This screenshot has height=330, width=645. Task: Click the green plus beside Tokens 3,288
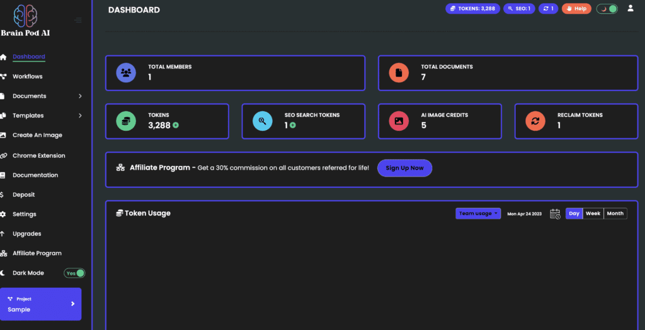[176, 125]
